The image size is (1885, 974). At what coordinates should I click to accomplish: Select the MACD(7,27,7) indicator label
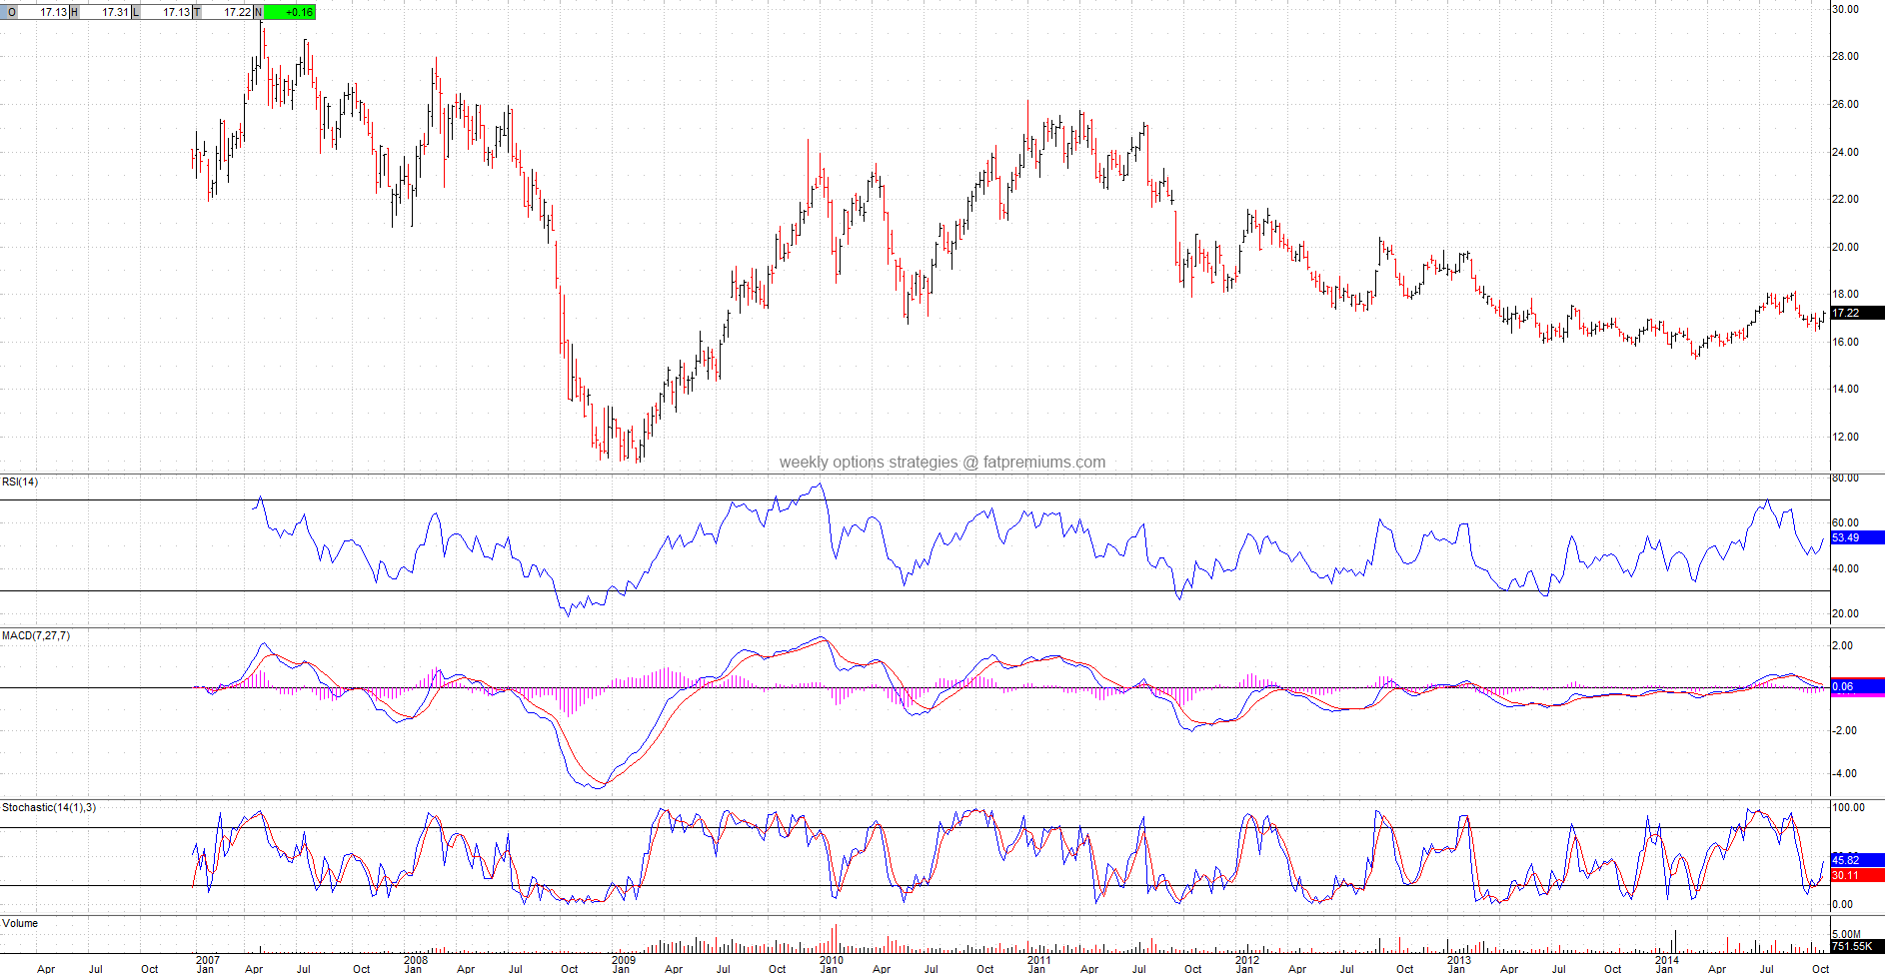point(36,635)
